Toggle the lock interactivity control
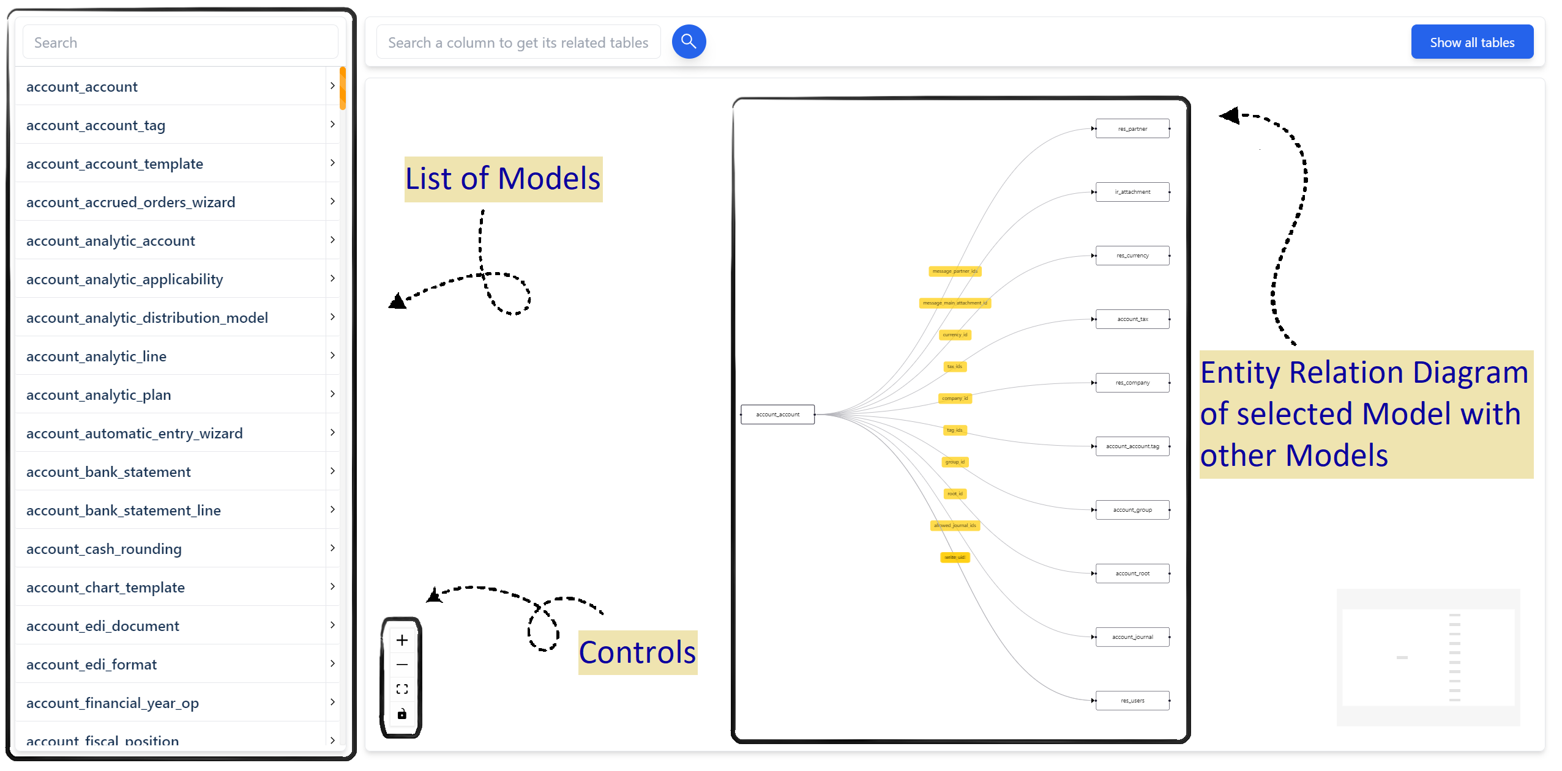 point(402,713)
